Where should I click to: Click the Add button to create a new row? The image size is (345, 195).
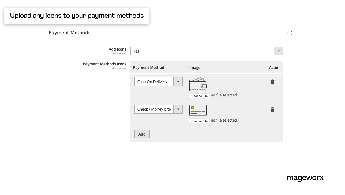pyautogui.click(x=142, y=134)
